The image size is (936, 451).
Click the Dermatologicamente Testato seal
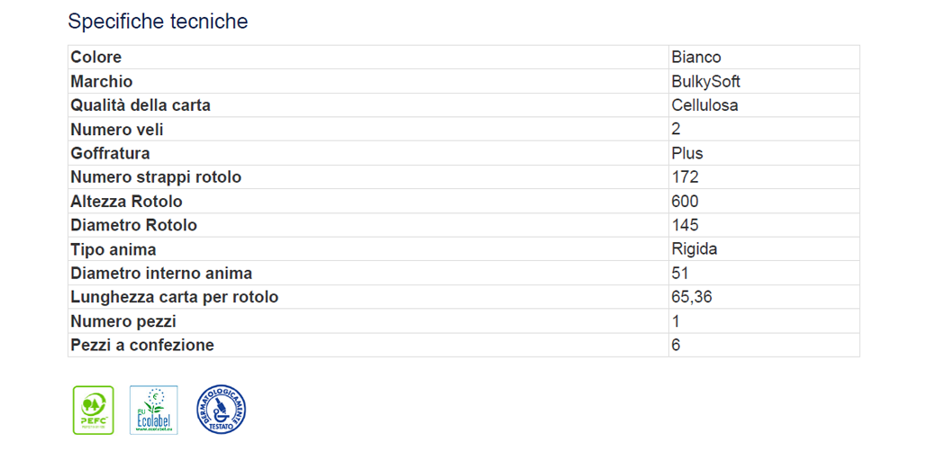(221, 410)
